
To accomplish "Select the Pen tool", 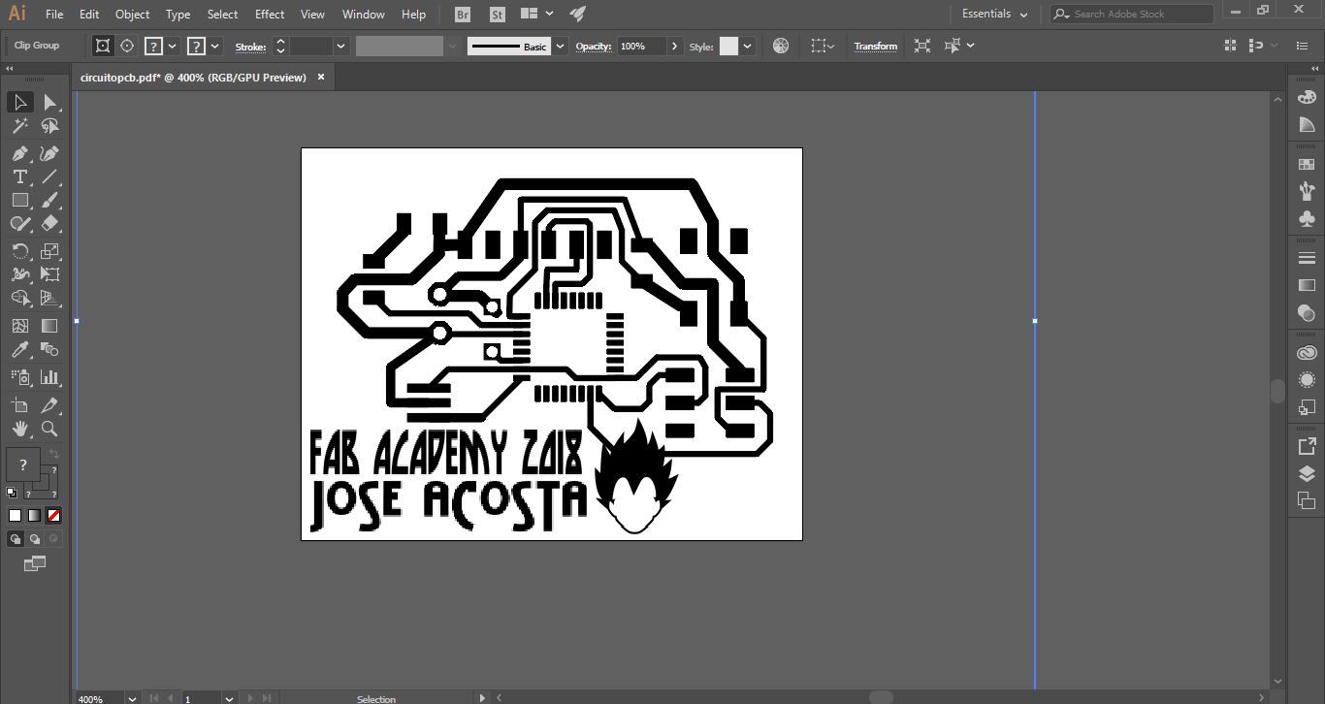I will [x=19, y=153].
